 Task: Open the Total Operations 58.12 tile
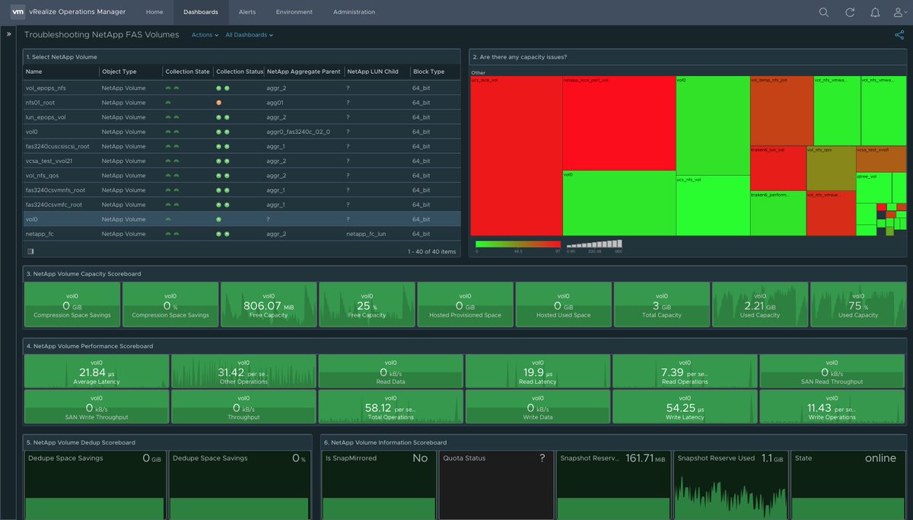[391, 407]
